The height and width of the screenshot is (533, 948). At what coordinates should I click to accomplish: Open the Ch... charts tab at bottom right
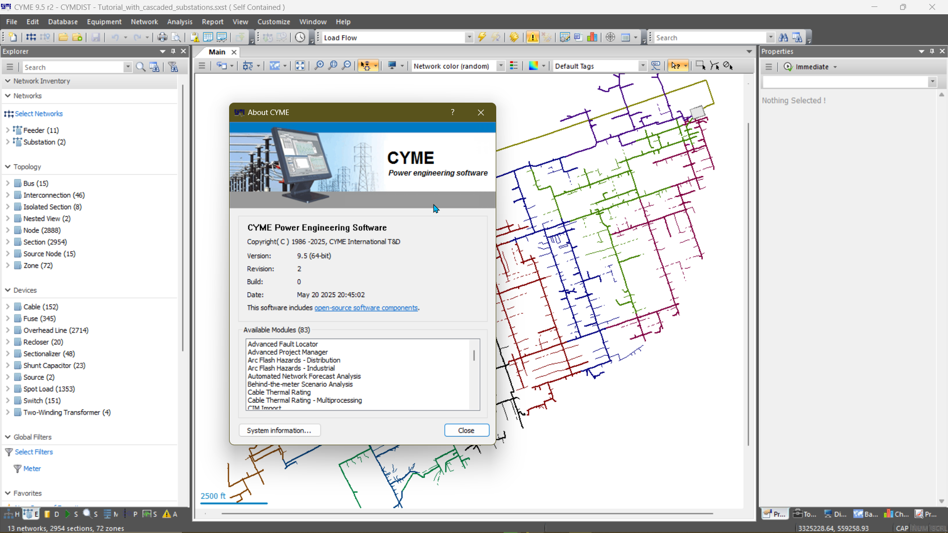coord(897,514)
